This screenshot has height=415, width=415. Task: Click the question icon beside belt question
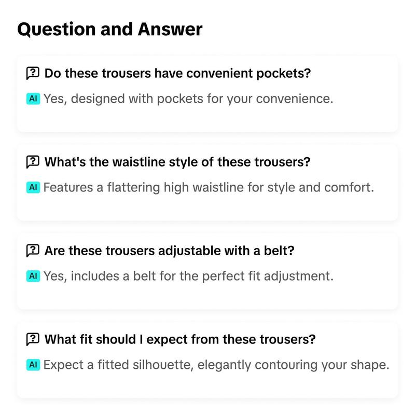pyautogui.click(x=33, y=251)
